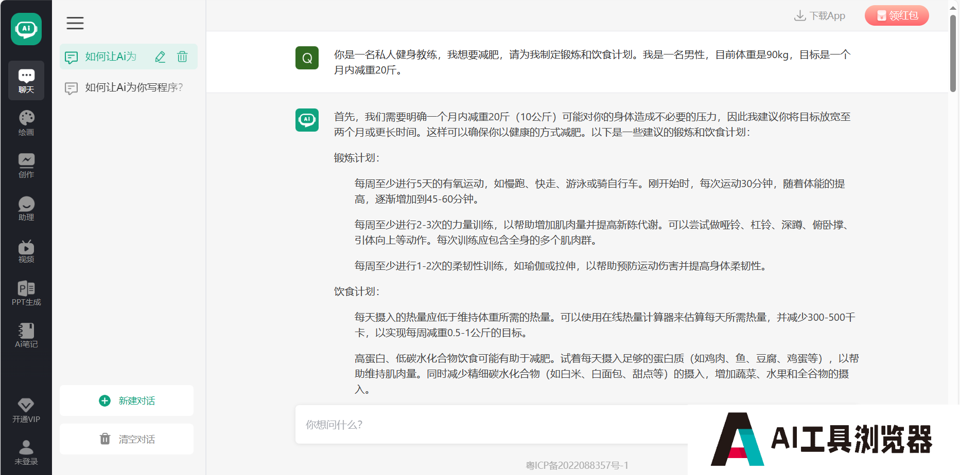Screen dimensions: 960x475
Task: Open the 视频 video section
Action: [x=26, y=251]
